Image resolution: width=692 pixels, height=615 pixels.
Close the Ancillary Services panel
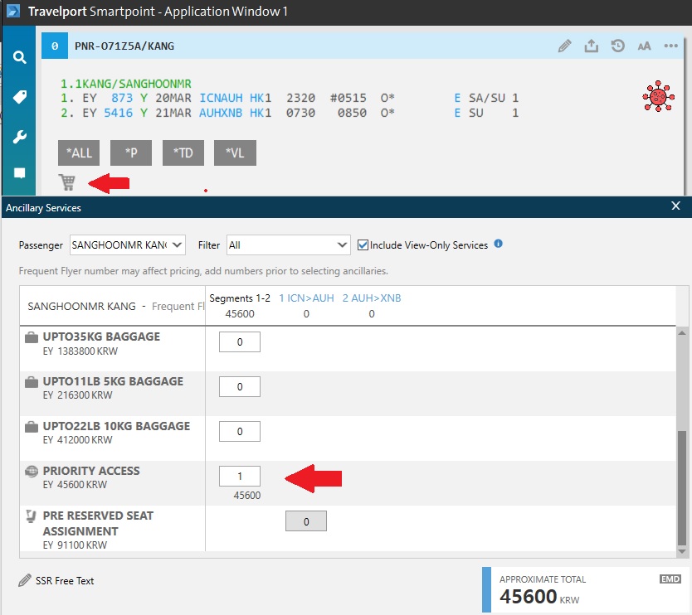(675, 206)
